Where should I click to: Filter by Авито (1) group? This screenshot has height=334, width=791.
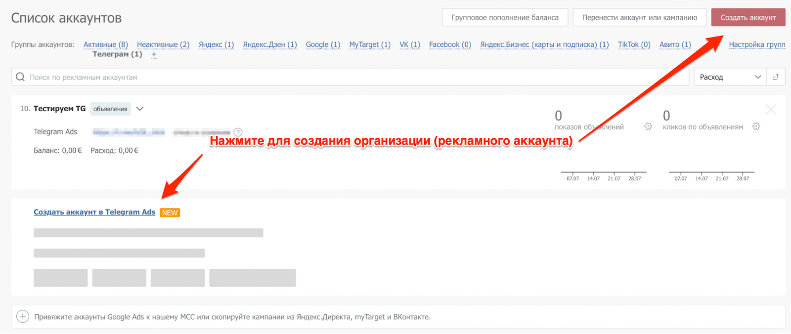pyautogui.click(x=675, y=44)
